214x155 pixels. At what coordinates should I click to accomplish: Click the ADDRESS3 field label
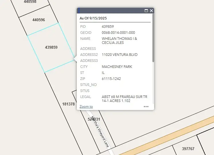89,60
